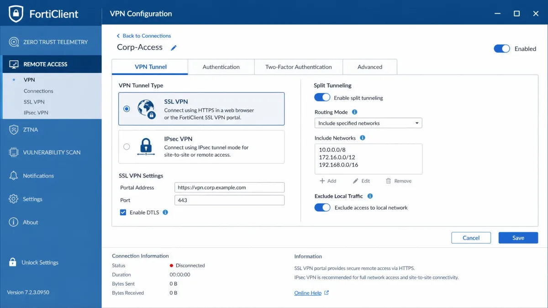Image resolution: width=548 pixels, height=308 pixels.
Task: Click the red Disconnected status dot
Action: 172,266
